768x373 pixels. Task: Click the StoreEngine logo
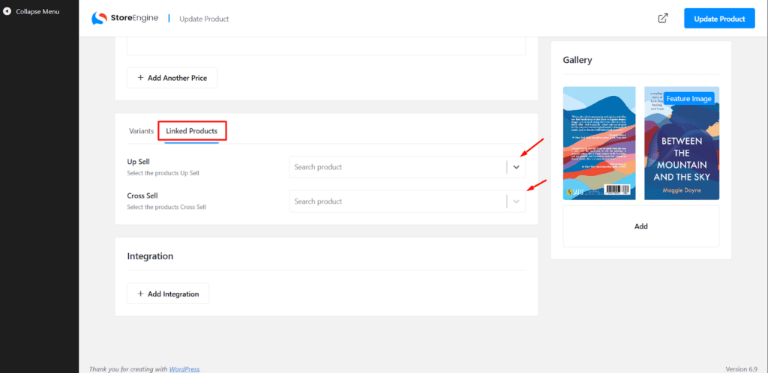124,19
